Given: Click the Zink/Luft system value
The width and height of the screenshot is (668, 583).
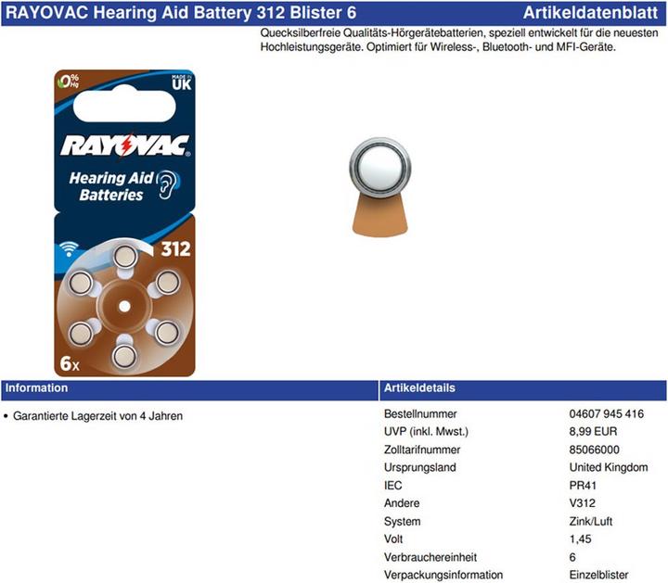Looking at the screenshot, I should point(590,521).
